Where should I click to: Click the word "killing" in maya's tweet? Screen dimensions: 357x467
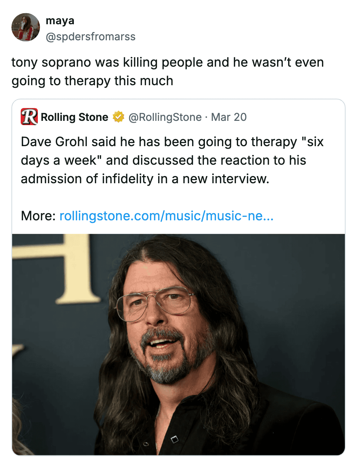tap(140, 62)
